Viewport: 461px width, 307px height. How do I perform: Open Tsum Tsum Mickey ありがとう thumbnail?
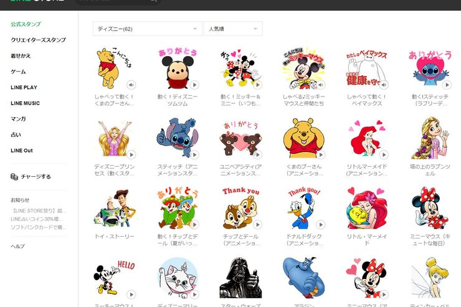[178, 68]
